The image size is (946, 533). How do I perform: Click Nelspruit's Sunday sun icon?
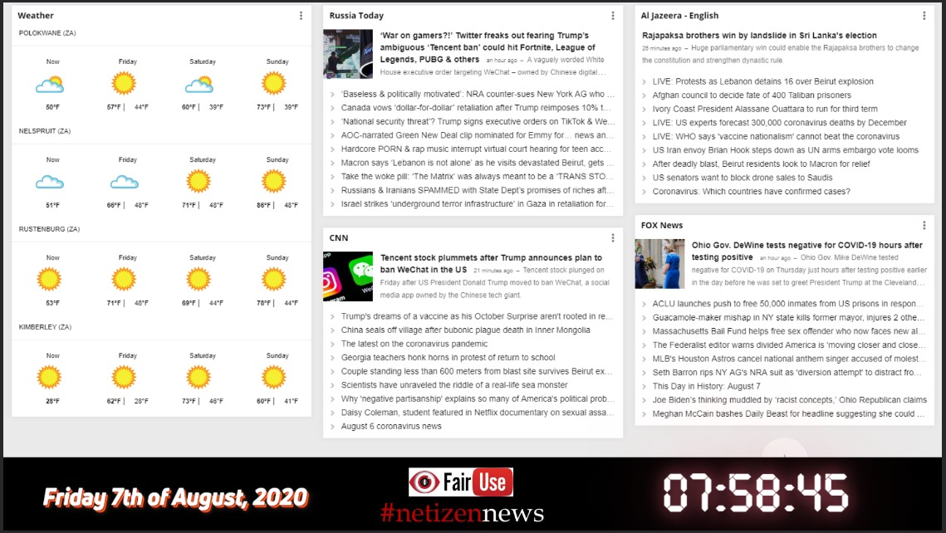[x=273, y=181]
